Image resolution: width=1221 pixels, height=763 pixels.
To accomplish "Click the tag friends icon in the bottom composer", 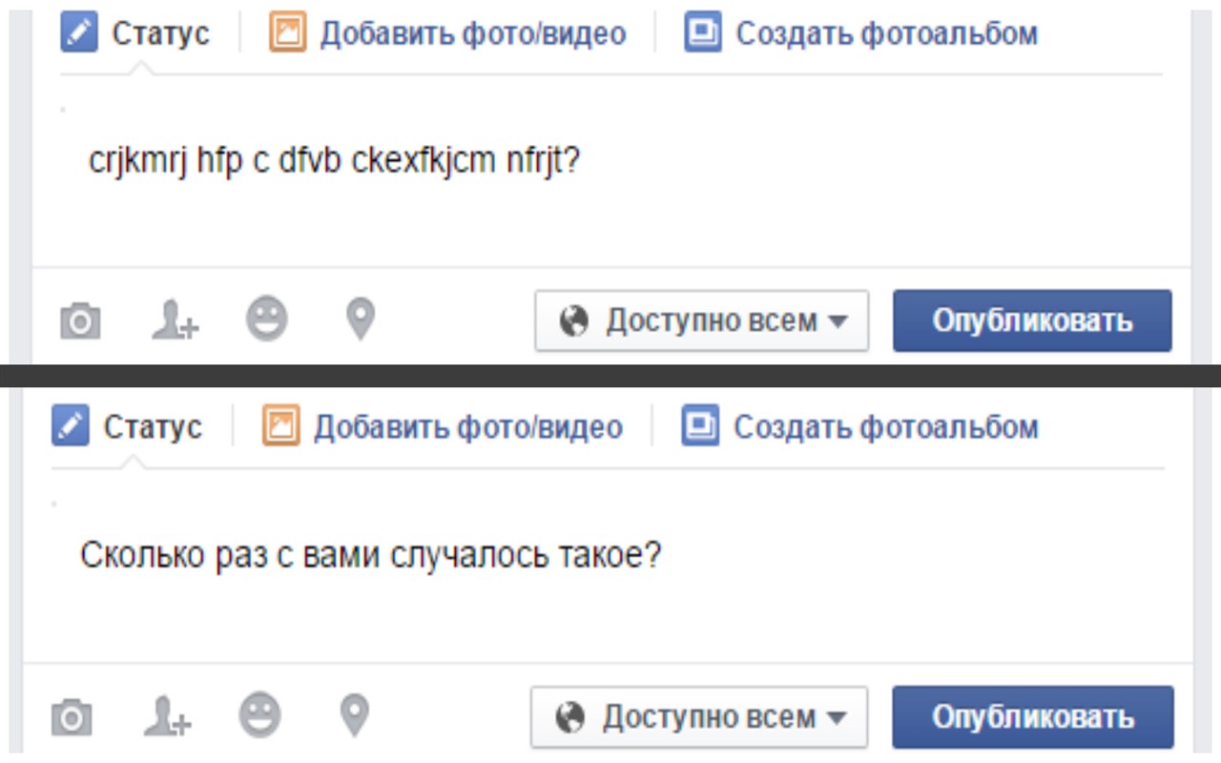I will (x=168, y=716).
